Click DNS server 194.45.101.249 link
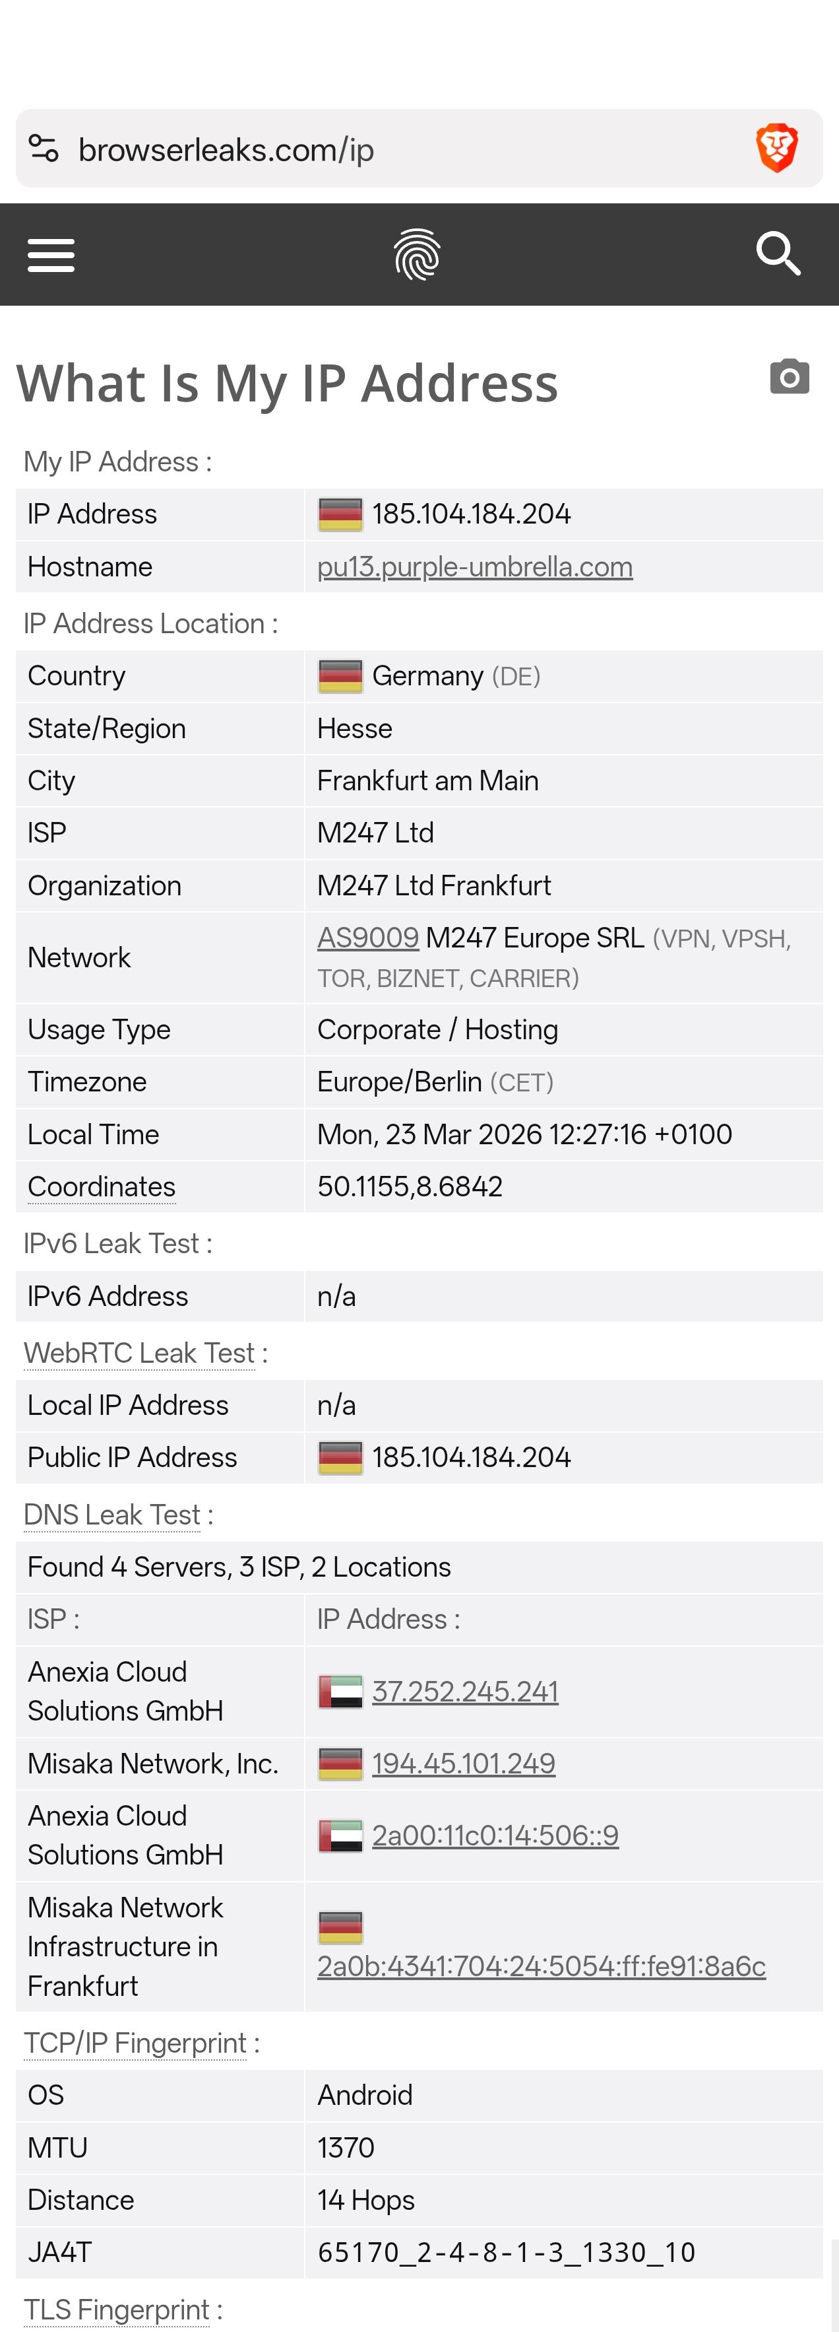The image size is (839, 2332). 463,1764
